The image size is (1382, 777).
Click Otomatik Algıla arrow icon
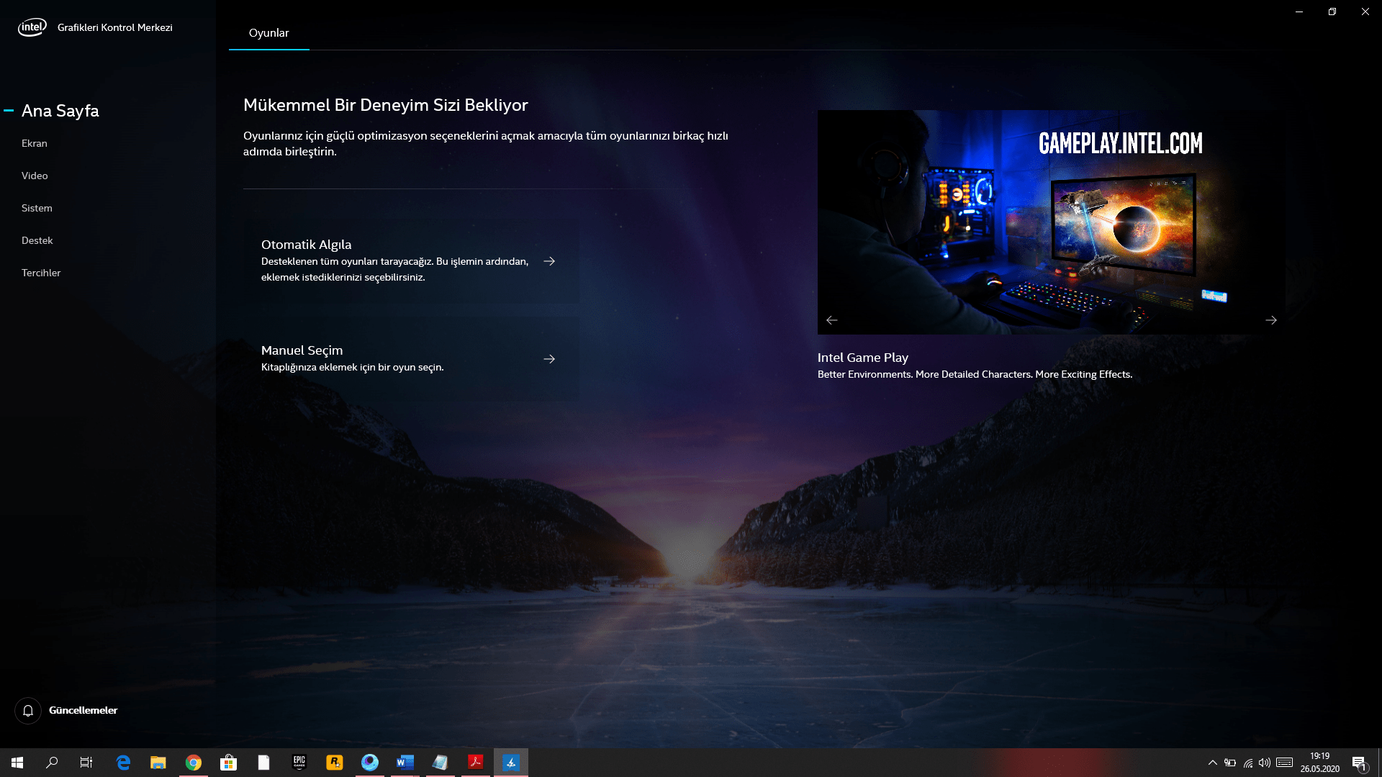tap(549, 261)
